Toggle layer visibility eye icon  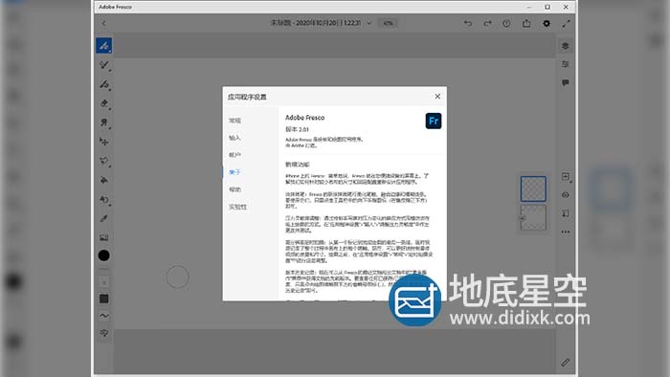pos(566,195)
